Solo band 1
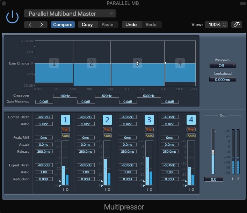This screenshot has height=213, width=247. pos(65,136)
